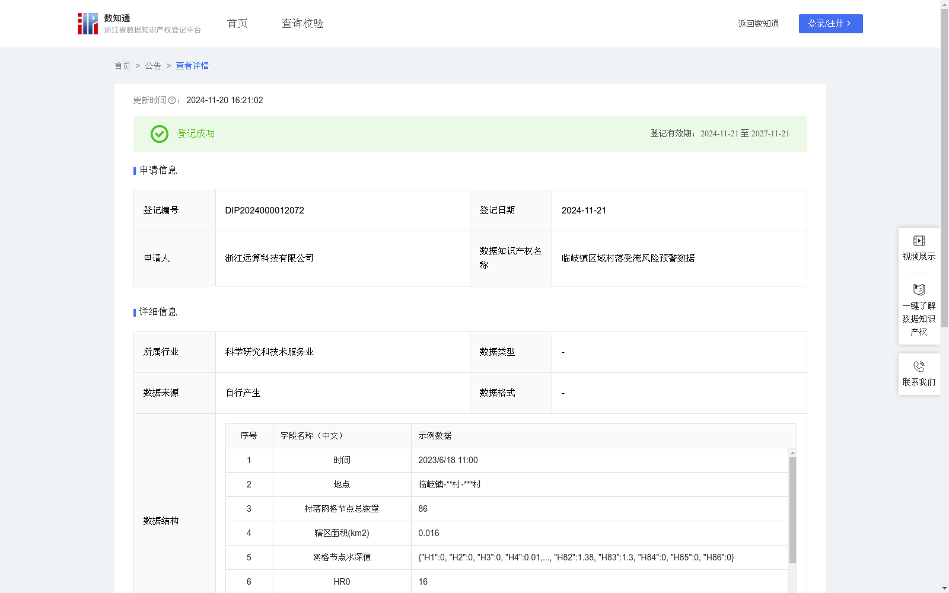Click the green 登记成功 checkmark icon
Screen dimensions: 949x593
point(160,134)
